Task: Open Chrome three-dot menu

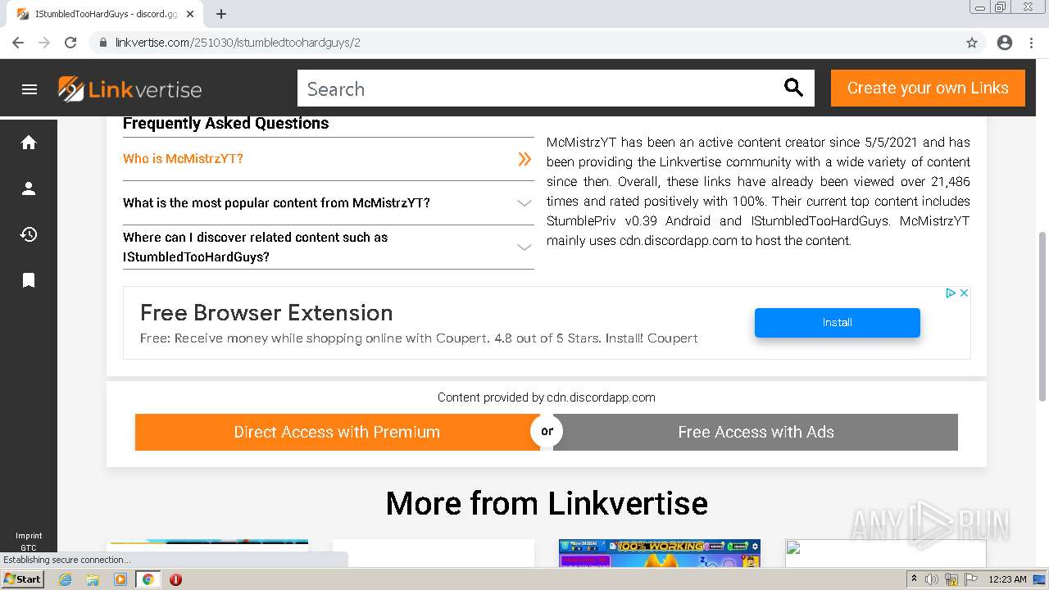Action: (1031, 43)
